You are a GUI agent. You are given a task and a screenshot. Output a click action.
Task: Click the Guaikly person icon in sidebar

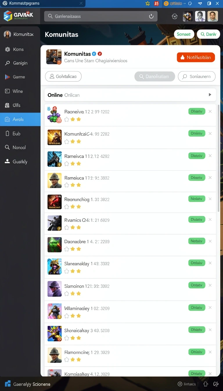click(x=7, y=161)
